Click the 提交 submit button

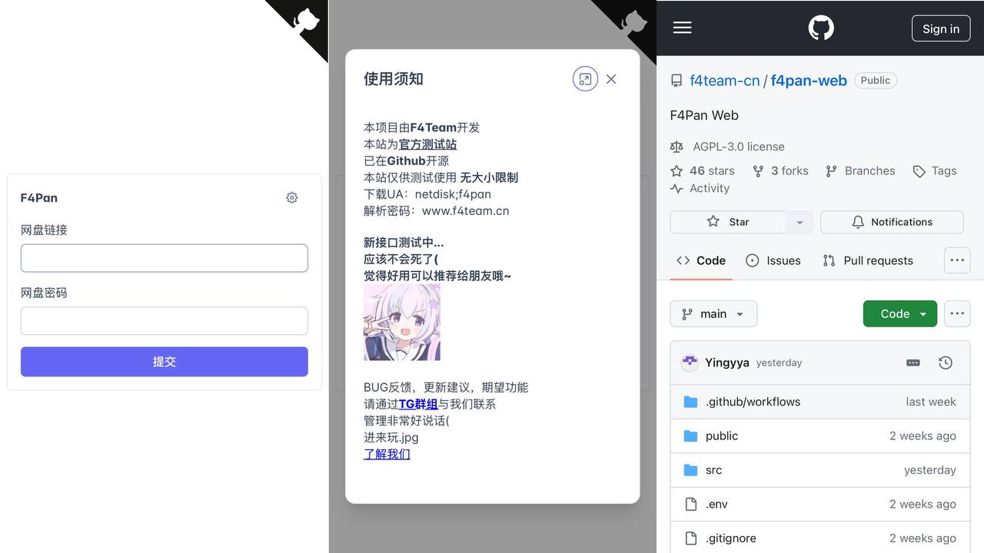165,362
